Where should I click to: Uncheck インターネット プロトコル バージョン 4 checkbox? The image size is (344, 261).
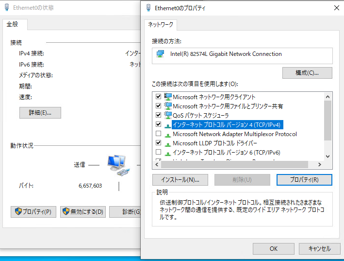[x=158, y=124]
